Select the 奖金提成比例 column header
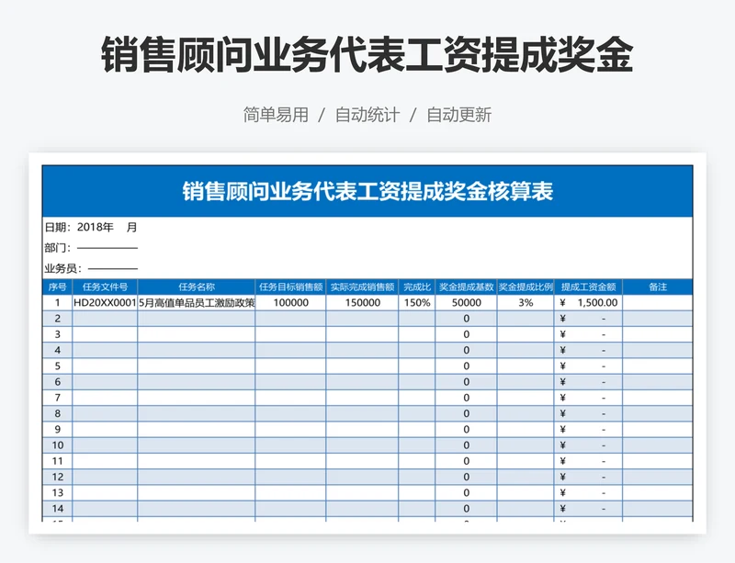 [x=526, y=287]
